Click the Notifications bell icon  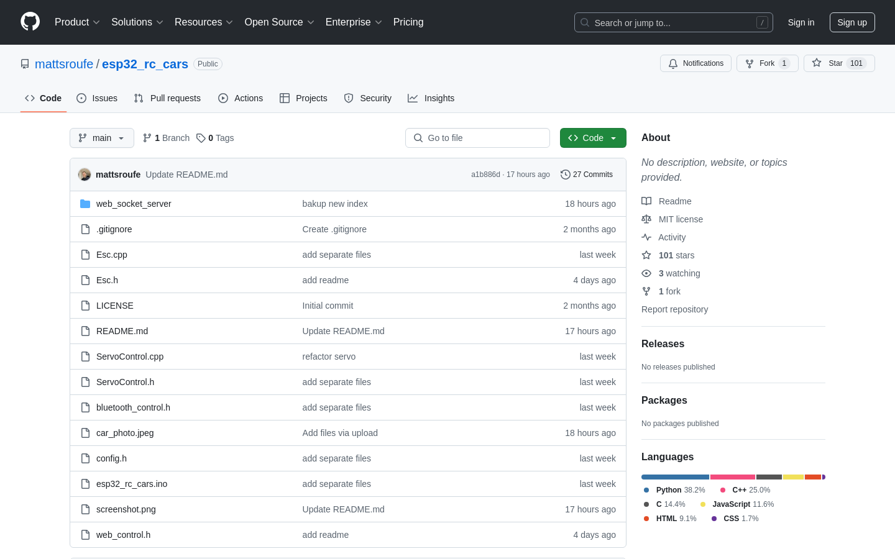click(x=673, y=63)
